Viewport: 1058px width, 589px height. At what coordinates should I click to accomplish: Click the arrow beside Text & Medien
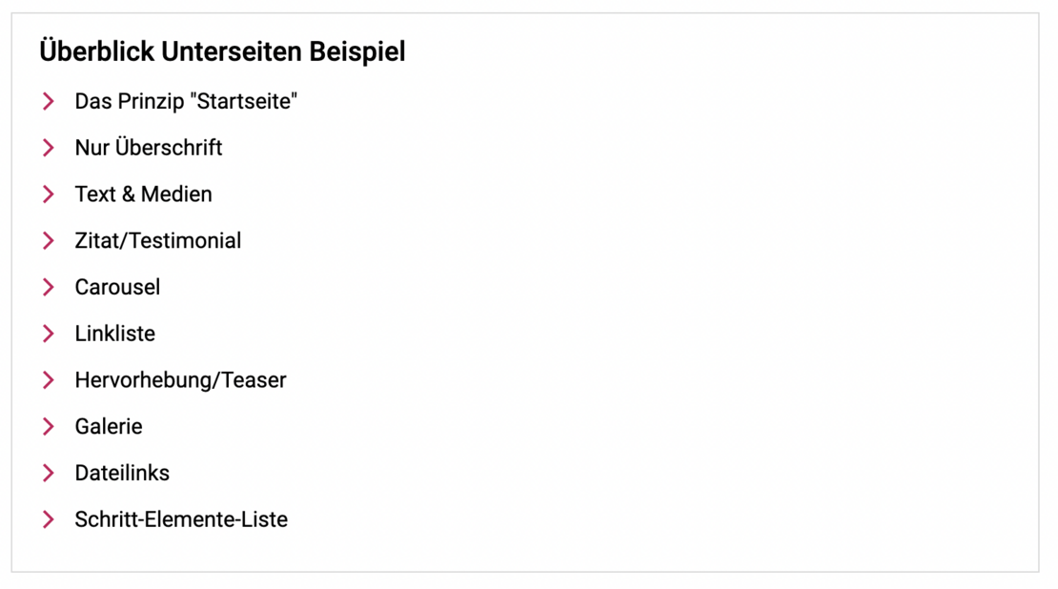pyautogui.click(x=49, y=194)
